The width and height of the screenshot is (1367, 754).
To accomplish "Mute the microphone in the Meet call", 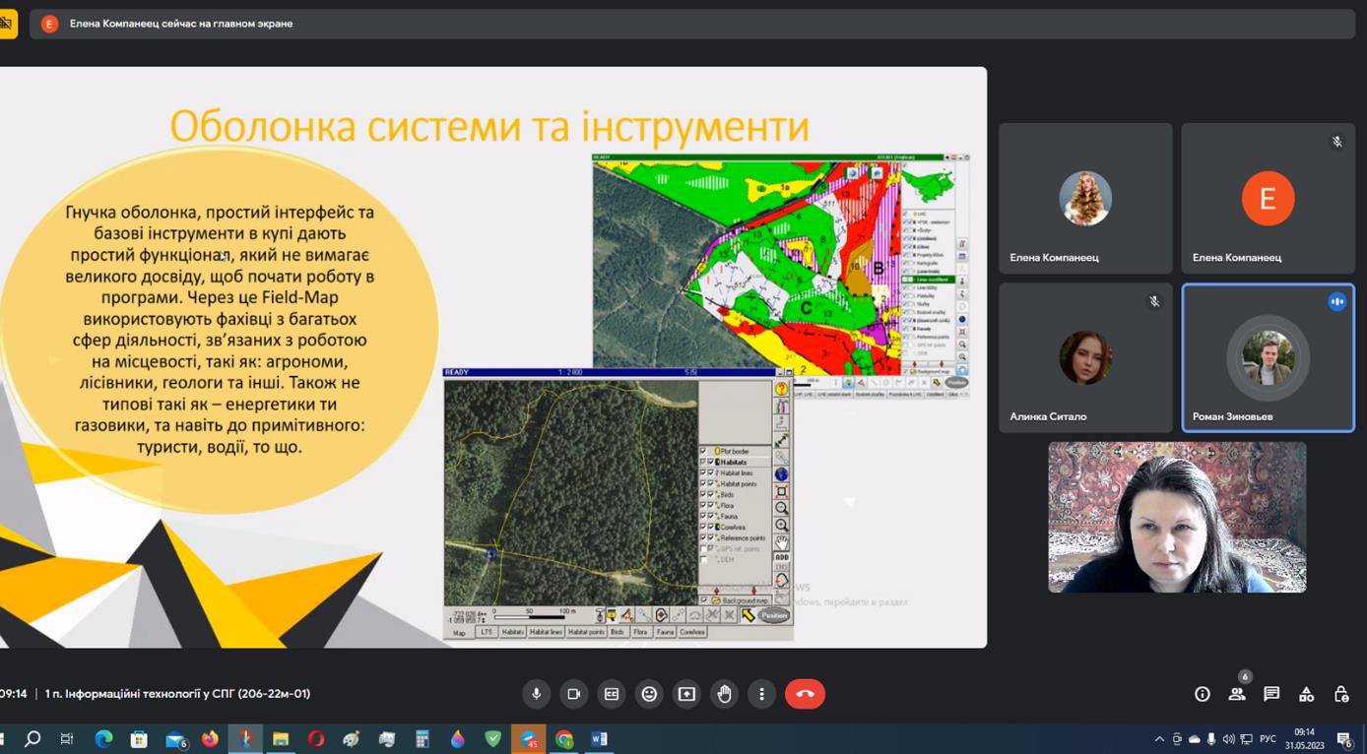I will point(537,694).
